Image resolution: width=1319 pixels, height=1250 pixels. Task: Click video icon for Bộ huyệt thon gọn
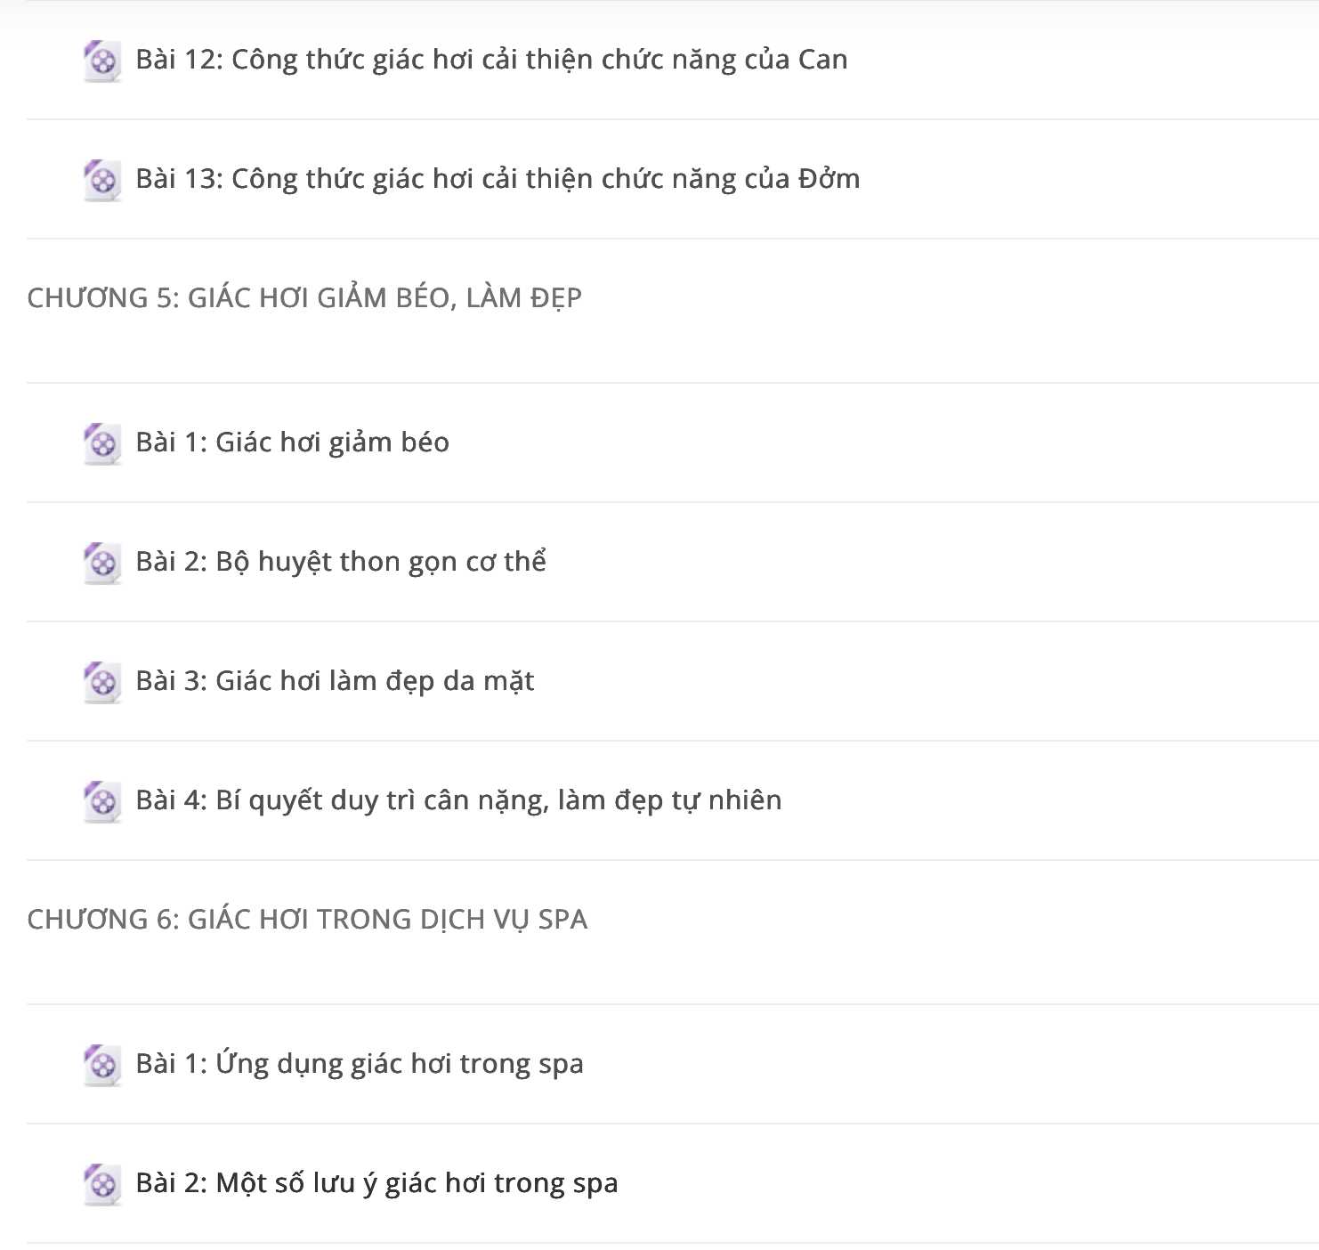[102, 563]
